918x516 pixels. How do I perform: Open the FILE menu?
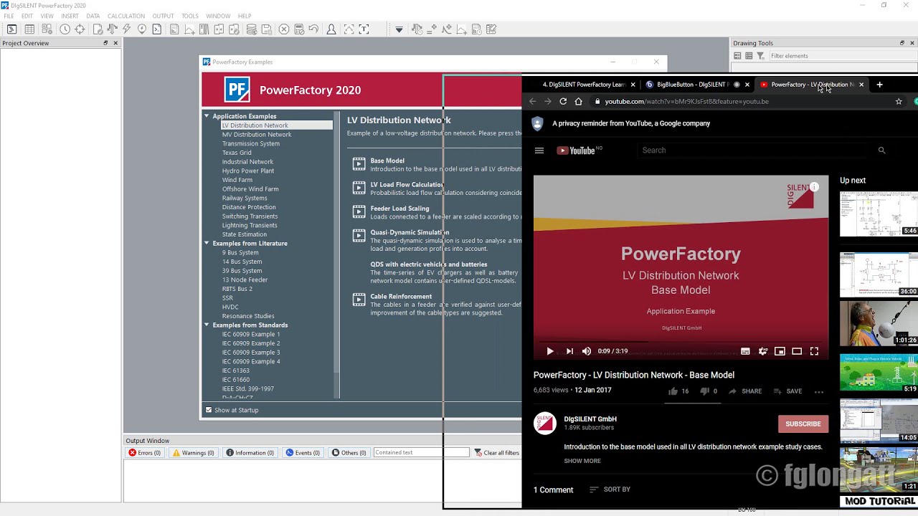(9, 16)
